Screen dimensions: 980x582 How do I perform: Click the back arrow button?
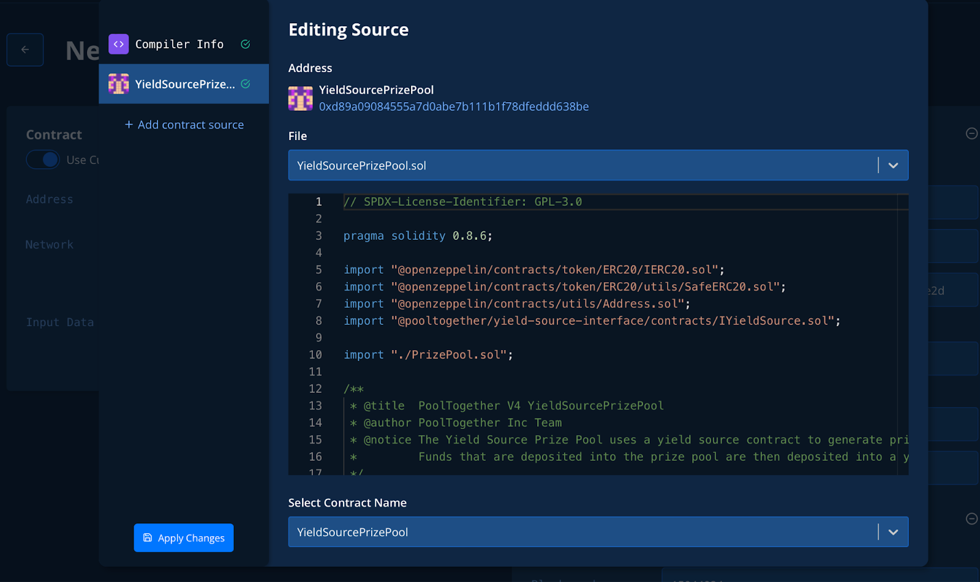coord(25,50)
